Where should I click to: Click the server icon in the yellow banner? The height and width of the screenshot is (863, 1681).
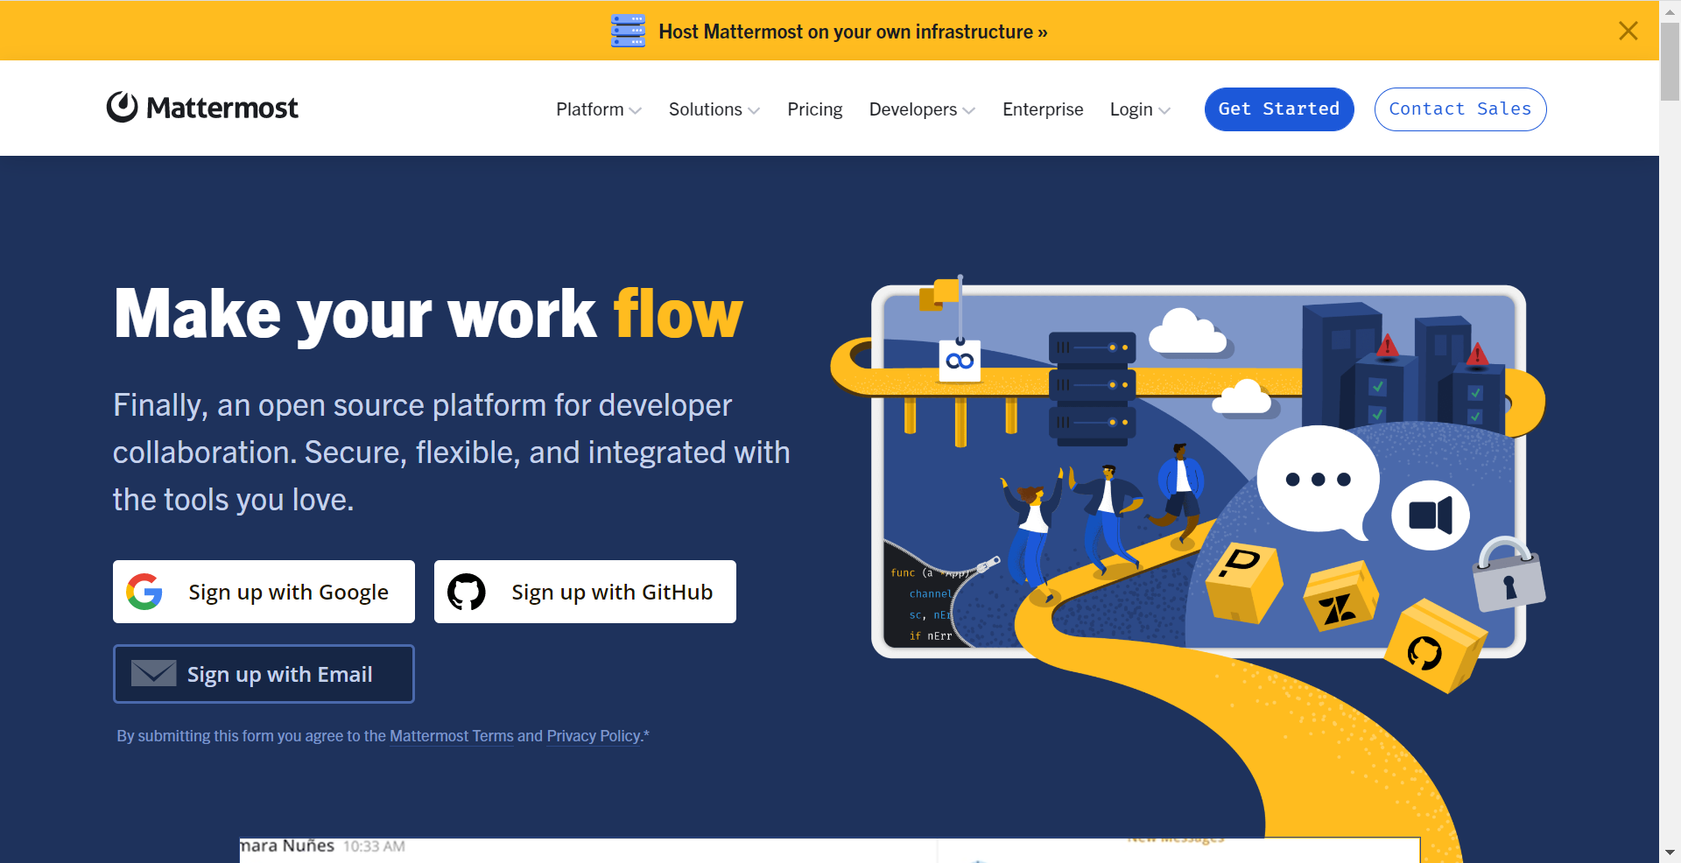pyautogui.click(x=628, y=31)
